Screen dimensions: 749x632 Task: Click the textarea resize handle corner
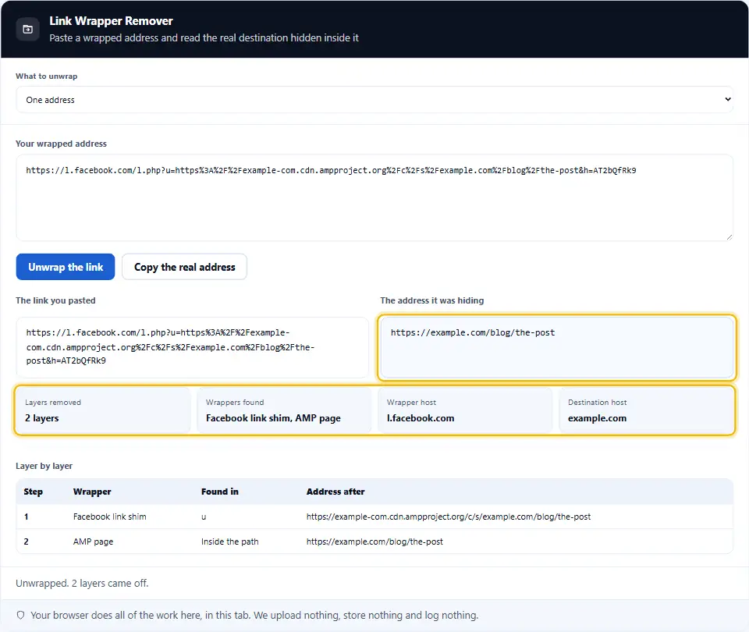tap(729, 237)
